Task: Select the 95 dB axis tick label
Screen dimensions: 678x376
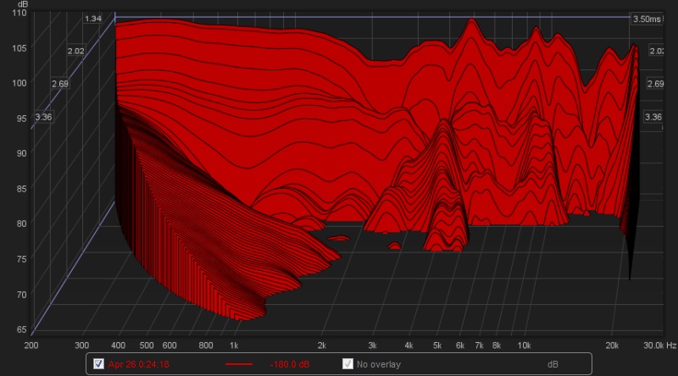Action: [22, 119]
